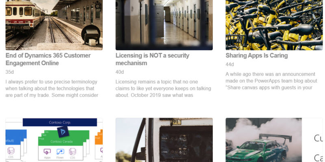Open the 'Sharing Apps Is Caring' post

tap(257, 55)
